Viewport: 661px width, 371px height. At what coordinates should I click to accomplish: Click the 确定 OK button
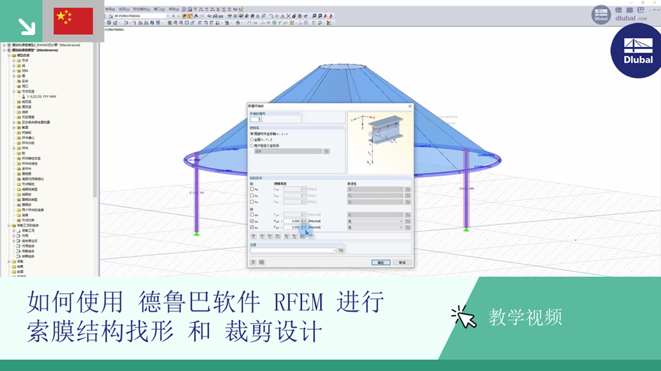pyautogui.click(x=381, y=263)
